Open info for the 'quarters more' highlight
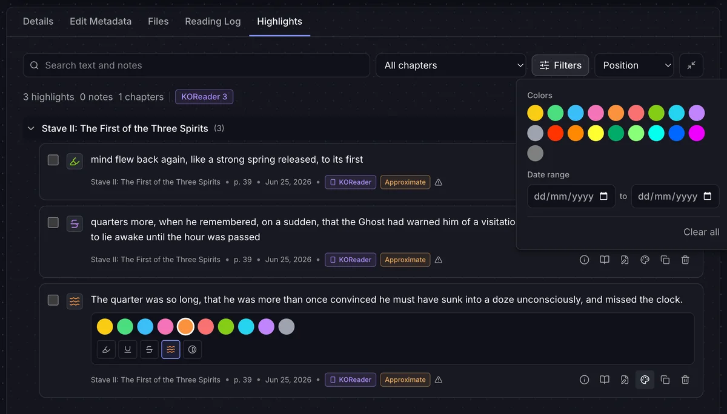The width and height of the screenshot is (727, 414). 585,260
